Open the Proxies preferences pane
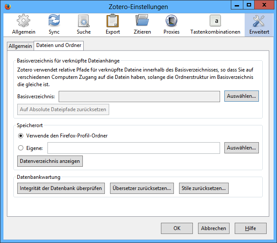 click(171, 25)
